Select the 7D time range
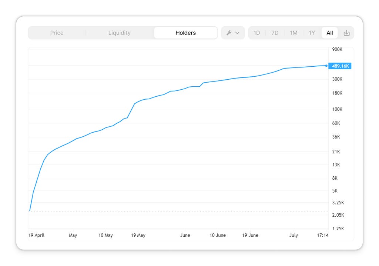The width and height of the screenshot is (379, 266). point(275,33)
